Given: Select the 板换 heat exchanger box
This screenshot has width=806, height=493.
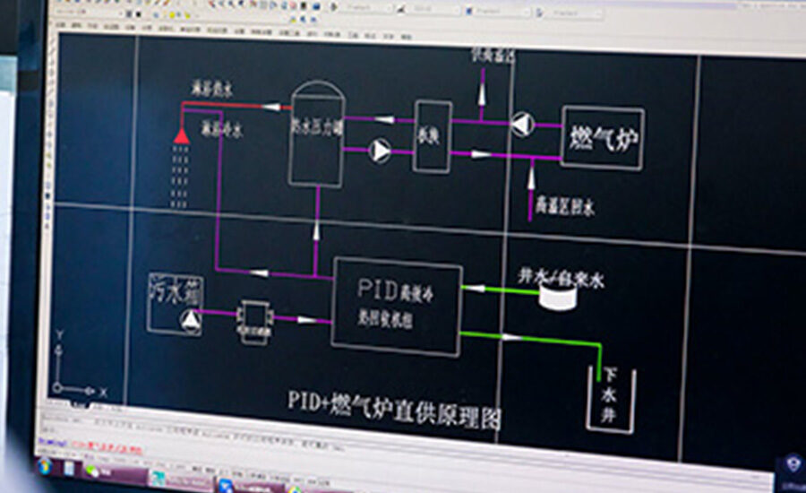Looking at the screenshot, I should click(432, 136).
